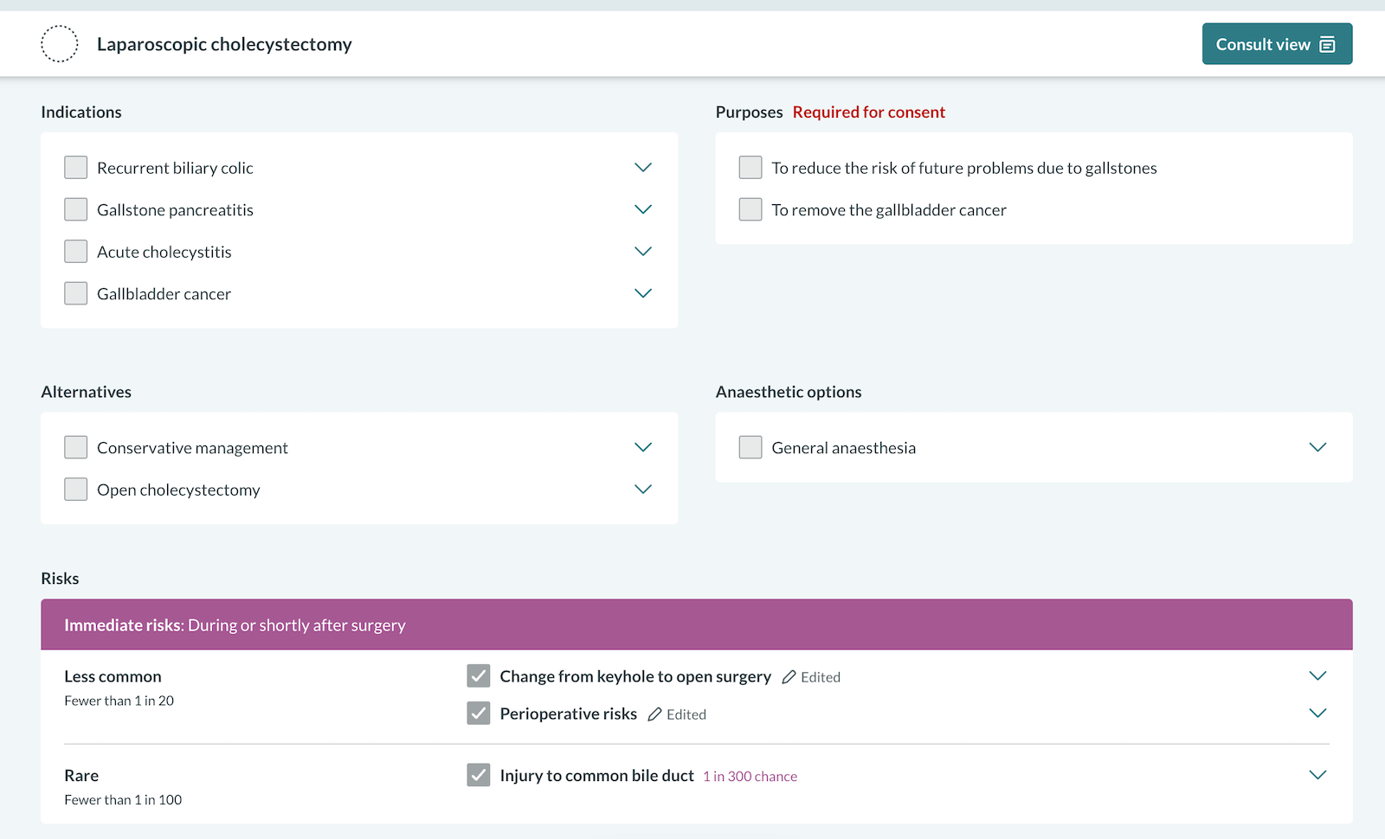1385x839 pixels.
Task: Expand the Recurrent biliary colic details
Action: 643,167
